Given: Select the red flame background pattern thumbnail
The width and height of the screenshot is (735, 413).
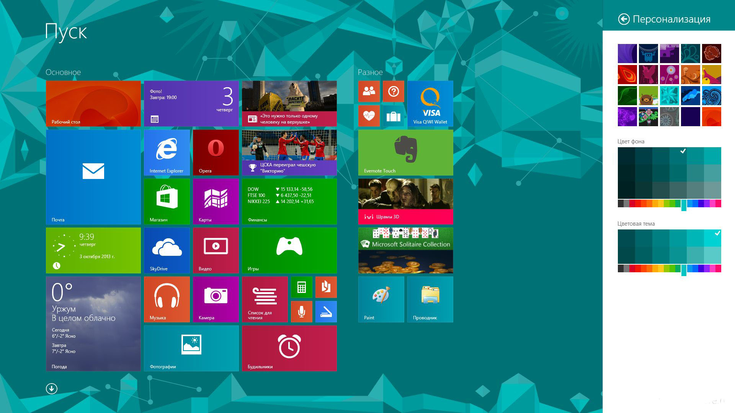Looking at the screenshot, I should click(627, 75).
